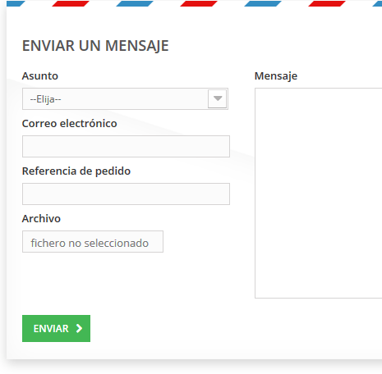
Task: Click the ENVIAR text on green button
Action: coord(51,329)
